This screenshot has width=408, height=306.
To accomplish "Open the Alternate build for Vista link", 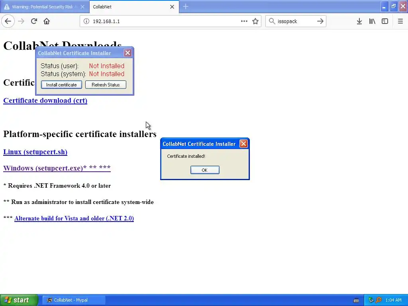I will point(74,218).
